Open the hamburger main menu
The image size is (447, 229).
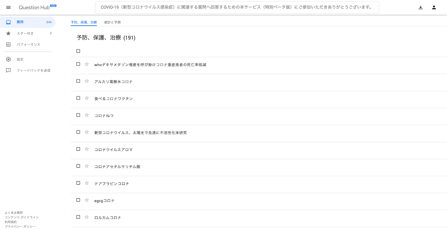(x=8, y=8)
